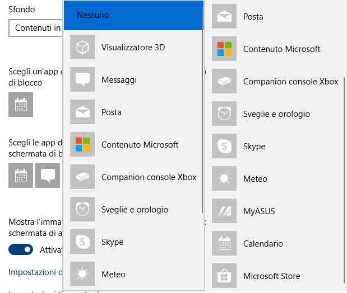Select Sveglie e orologio clock in the list with MyASUS
Viewport: 347px width, 293px height.
click(x=224, y=114)
